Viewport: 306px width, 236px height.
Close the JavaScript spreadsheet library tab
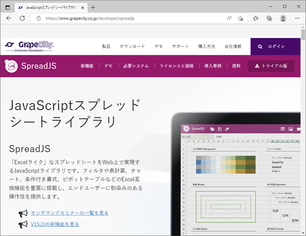[83, 7]
